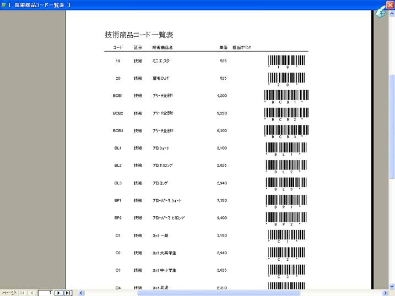Screen dimensions: 395x296
Task: Jump to the last page
Action: coord(68,293)
